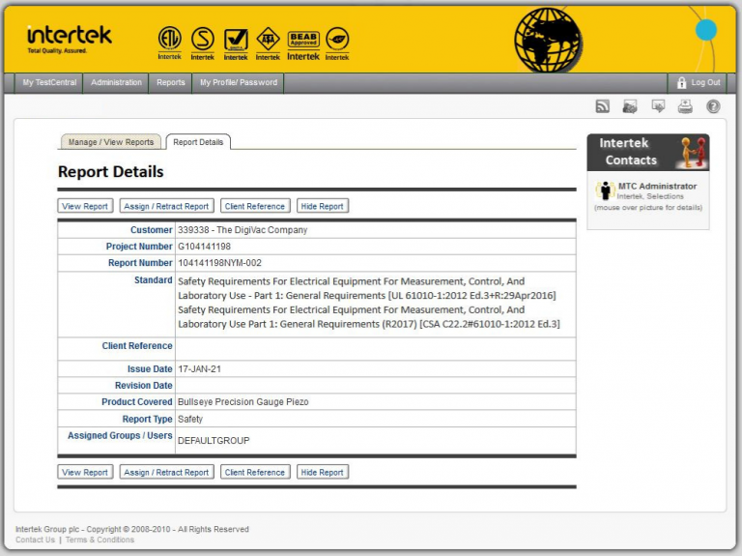This screenshot has height=556, width=742.
Task: Select the Report Details tab
Action: tap(198, 142)
